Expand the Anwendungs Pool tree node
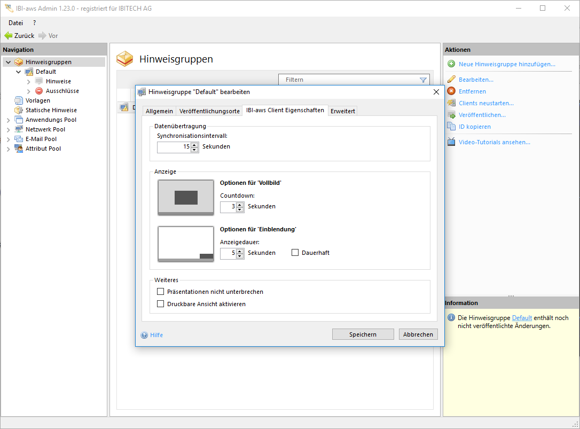 (9, 120)
